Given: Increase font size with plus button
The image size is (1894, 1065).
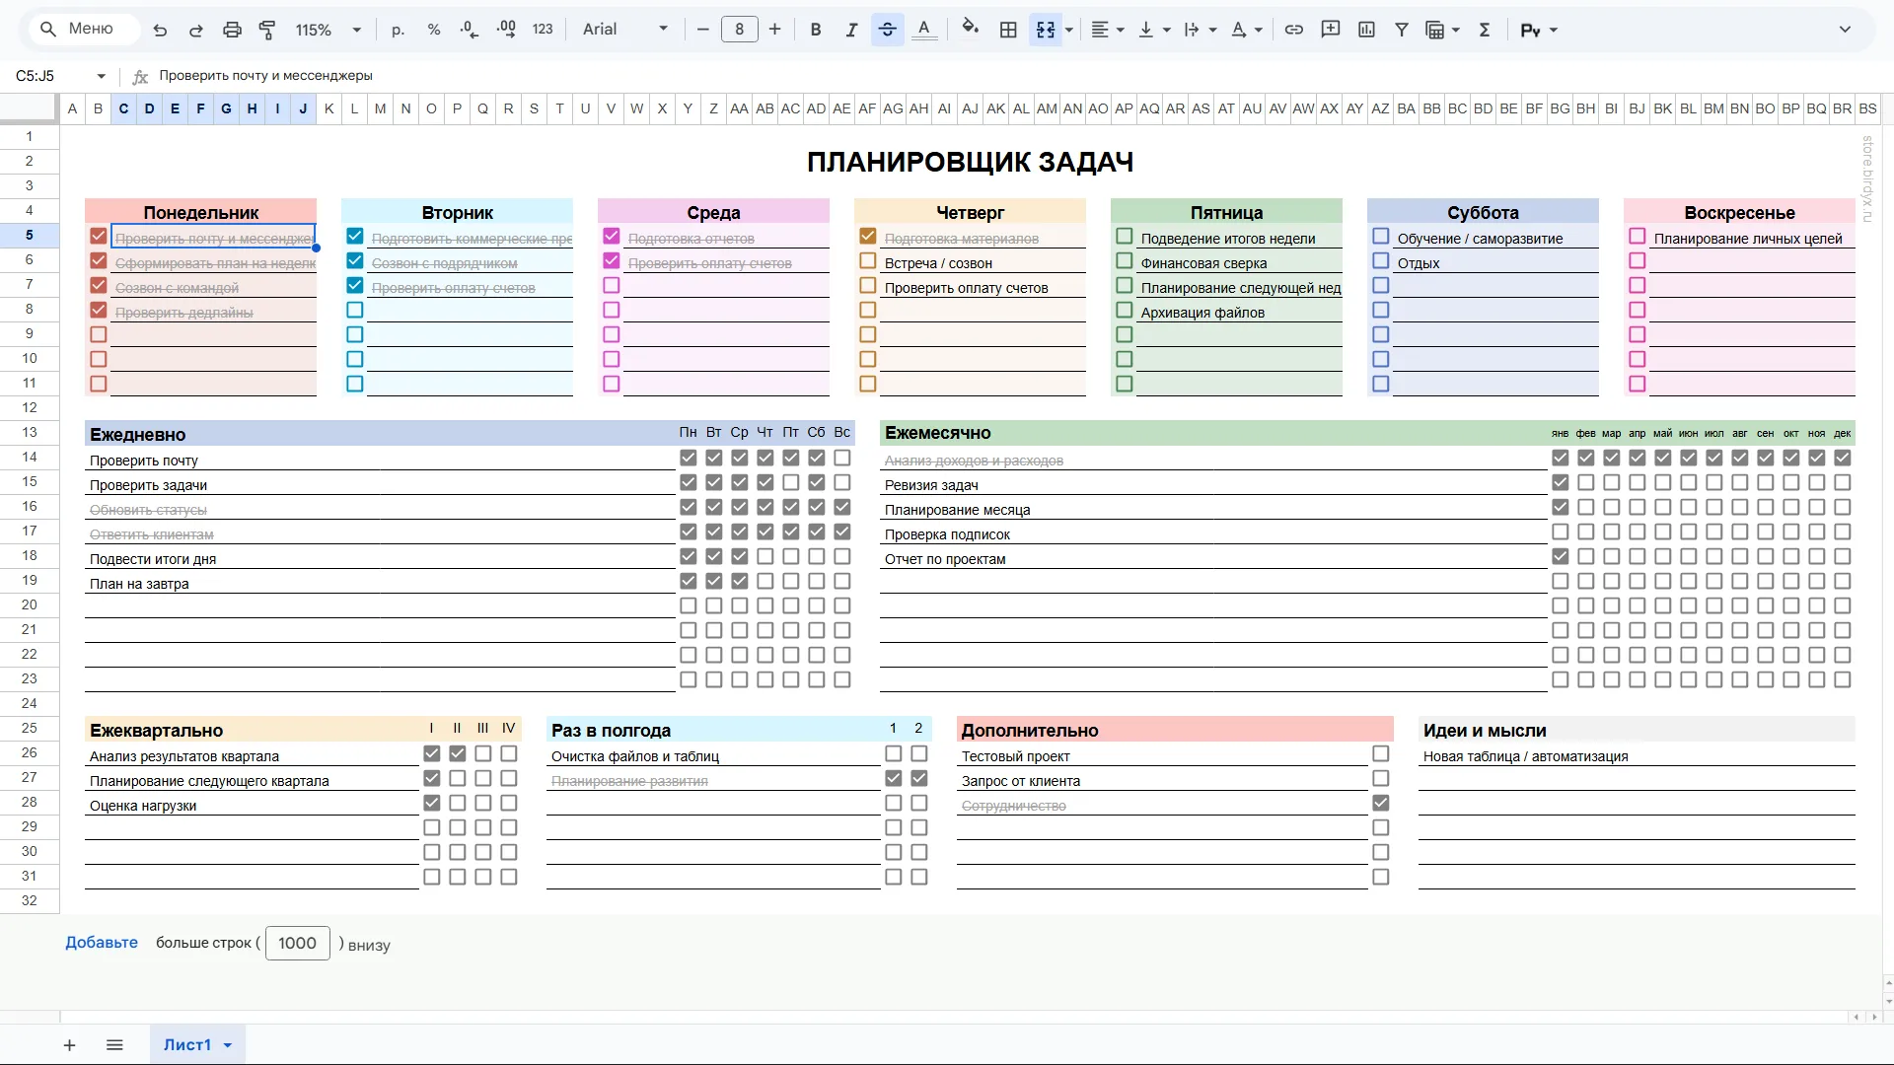Looking at the screenshot, I should tap(775, 30).
